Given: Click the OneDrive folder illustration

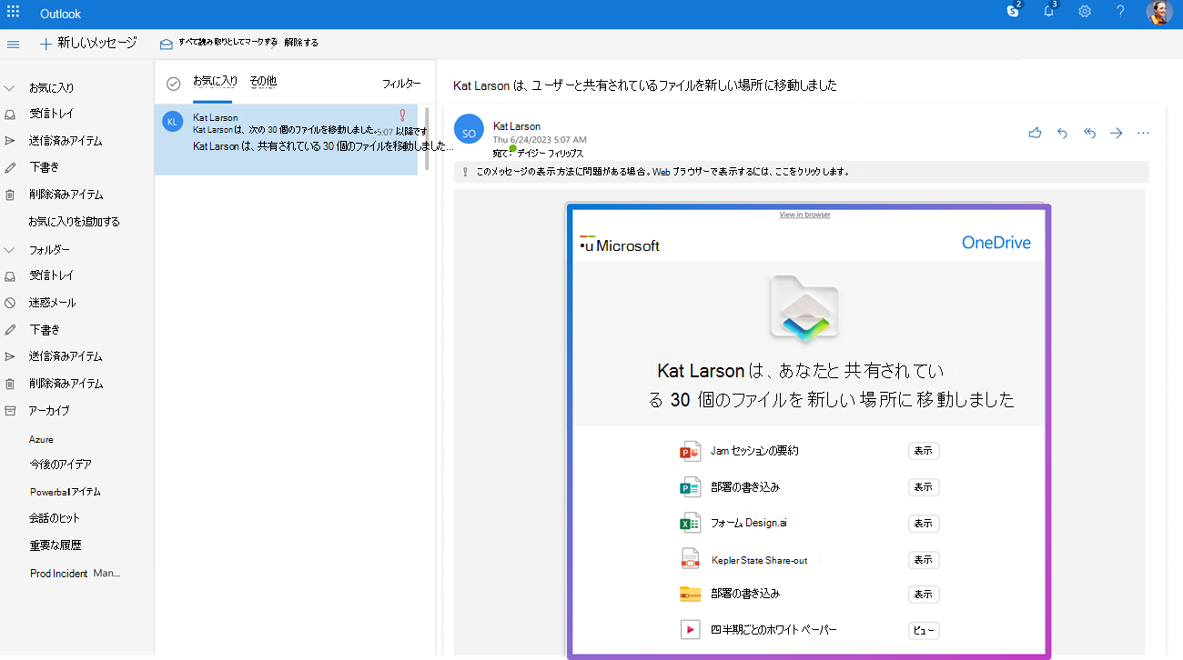Looking at the screenshot, I should pos(804,309).
